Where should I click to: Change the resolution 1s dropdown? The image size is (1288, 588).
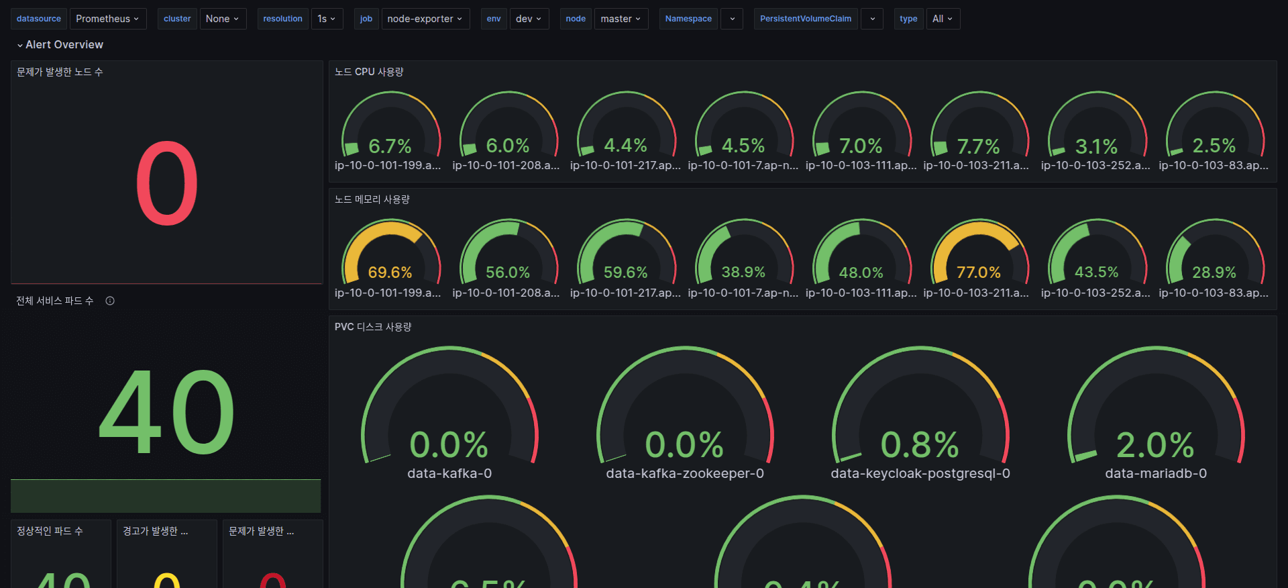327,19
